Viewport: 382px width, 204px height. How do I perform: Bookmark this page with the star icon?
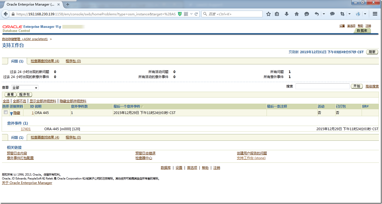coord(268,14)
